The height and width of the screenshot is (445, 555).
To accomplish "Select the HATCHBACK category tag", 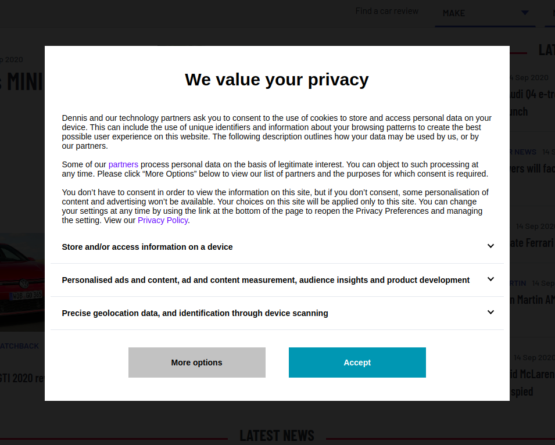I will pyautogui.click(x=19, y=346).
